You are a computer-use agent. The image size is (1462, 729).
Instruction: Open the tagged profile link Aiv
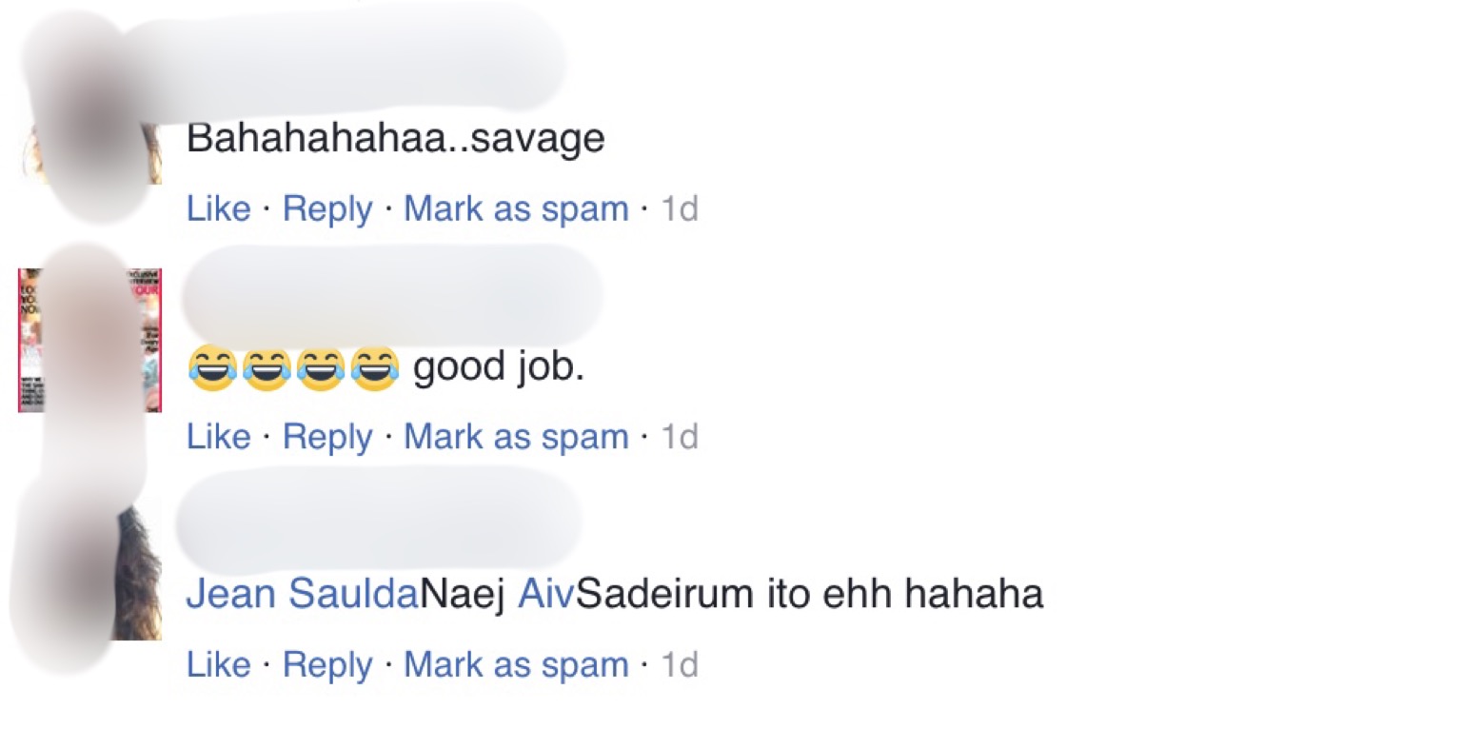[x=547, y=595]
